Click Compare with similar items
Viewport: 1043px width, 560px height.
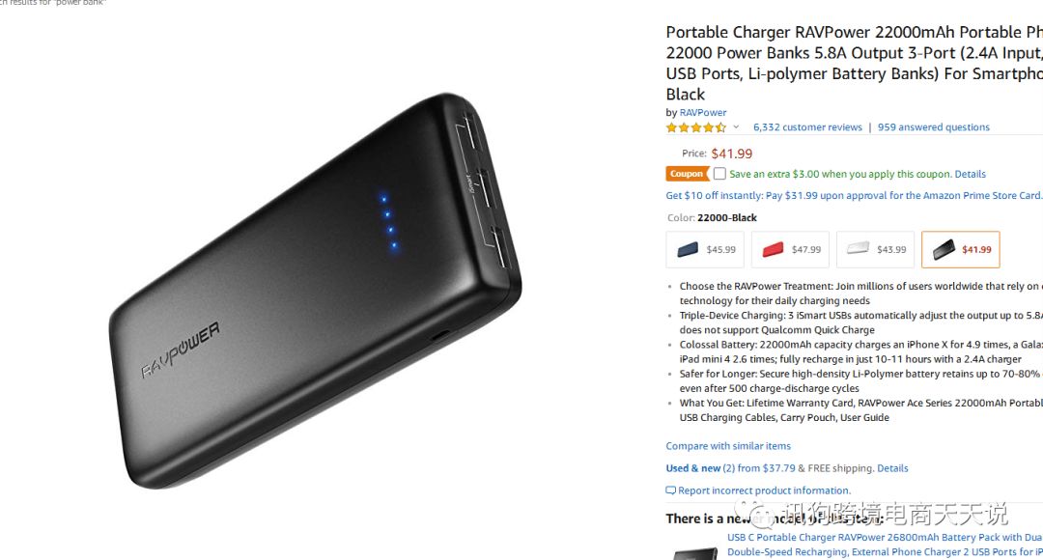pos(728,446)
